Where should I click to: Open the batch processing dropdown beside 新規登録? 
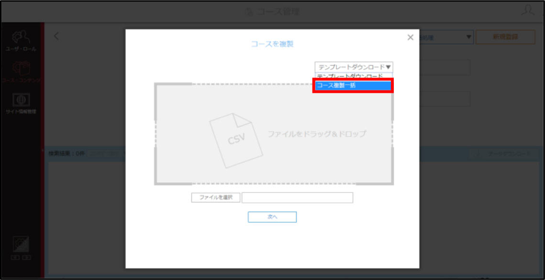[x=446, y=37]
